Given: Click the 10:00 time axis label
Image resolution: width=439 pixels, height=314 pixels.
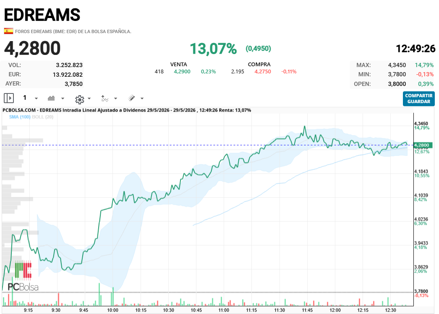Looking at the screenshot, I should point(112,310).
